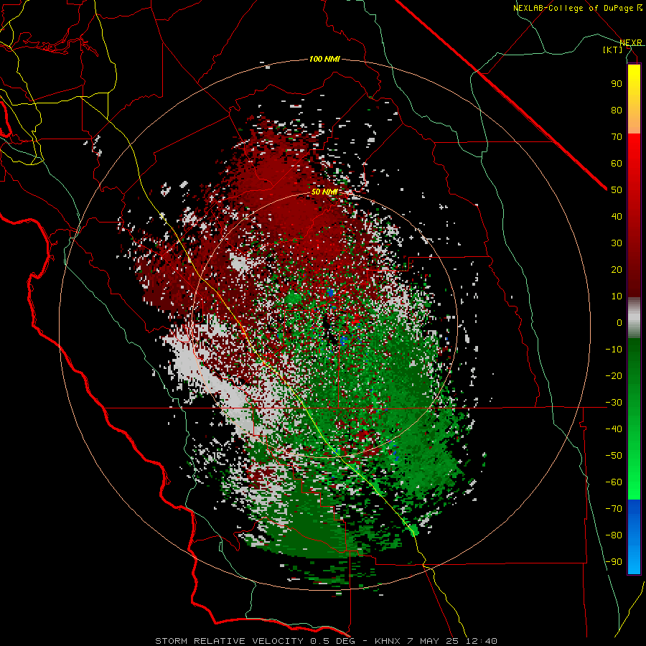This screenshot has height=646, width=646.
Task: Click the -30 value on velocity scale
Action: [614, 403]
